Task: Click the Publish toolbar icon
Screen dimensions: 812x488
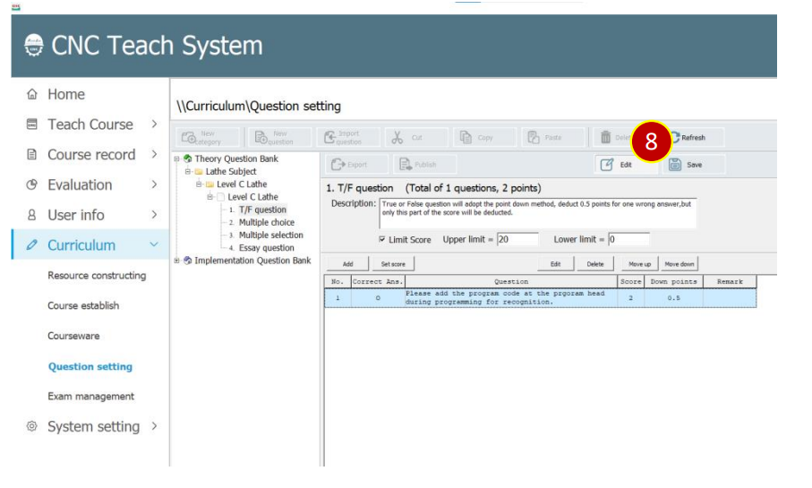Action: pos(405,165)
